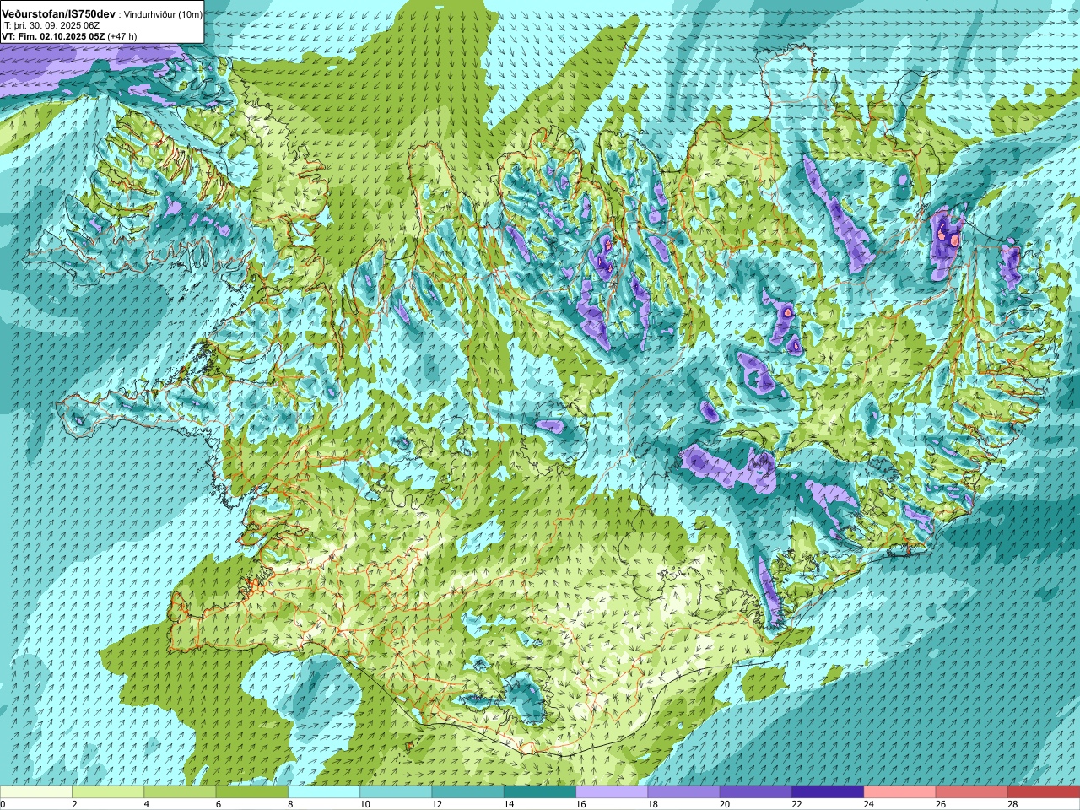Click the legend scale number '8'
Screen dimensions: 1080x810
tap(289, 805)
